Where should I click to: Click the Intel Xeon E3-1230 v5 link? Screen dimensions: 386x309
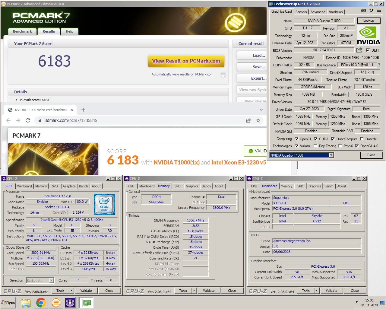(x=239, y=162)
